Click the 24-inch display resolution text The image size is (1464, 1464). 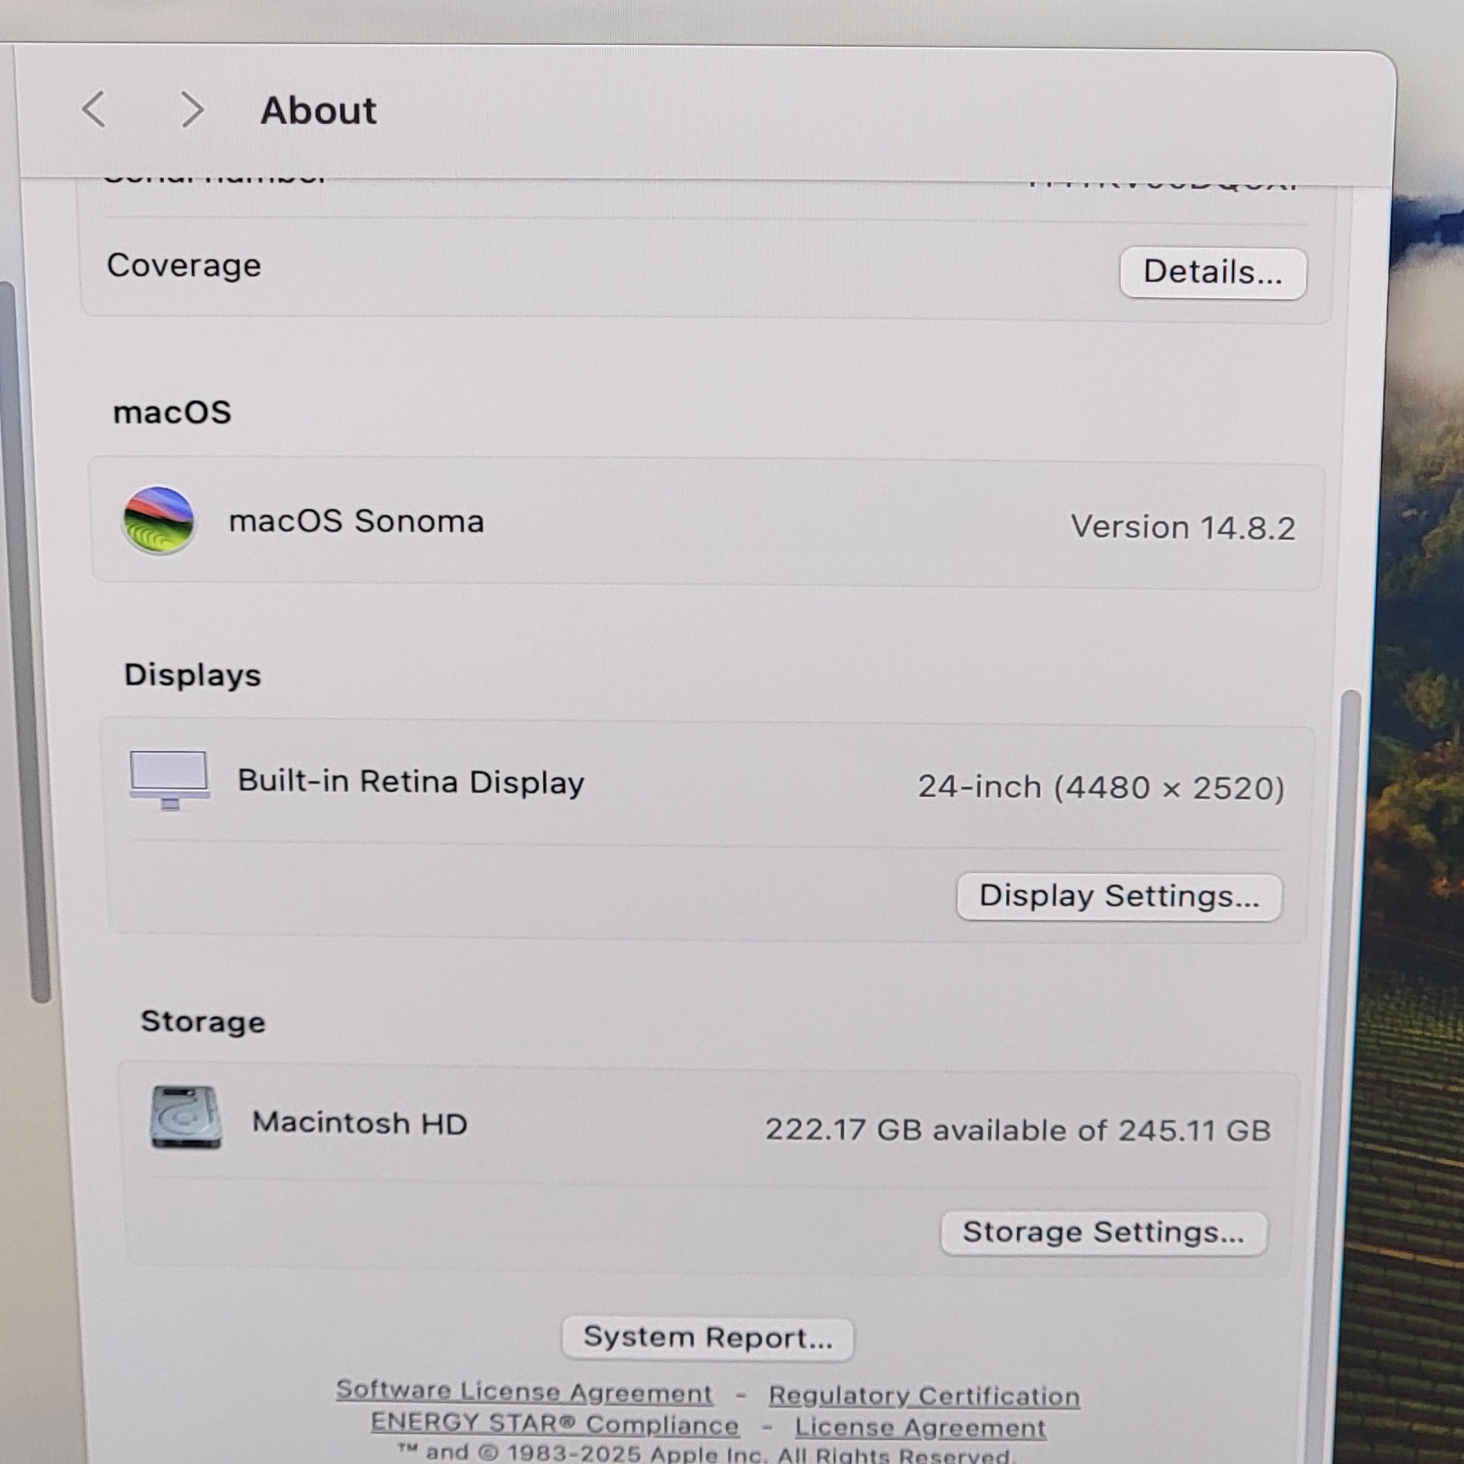(x=1101, y=788)
